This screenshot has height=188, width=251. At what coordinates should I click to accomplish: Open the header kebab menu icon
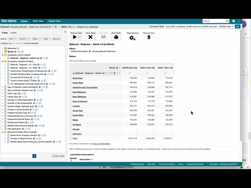click(x=239, y=21)
